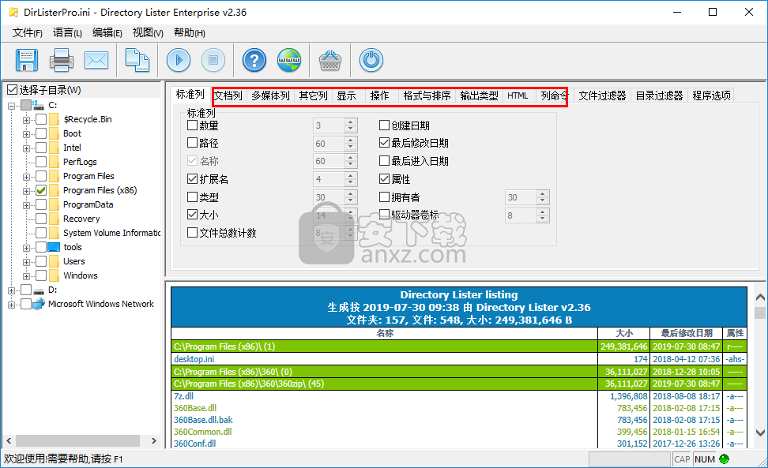The image size is (768, 468).
Task: Click the listing scrollbar down arrow
Action: pyautogui.click(x=760, y=432)
